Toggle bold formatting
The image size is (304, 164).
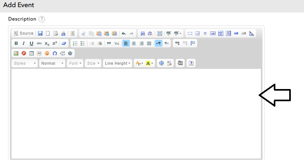16,43
